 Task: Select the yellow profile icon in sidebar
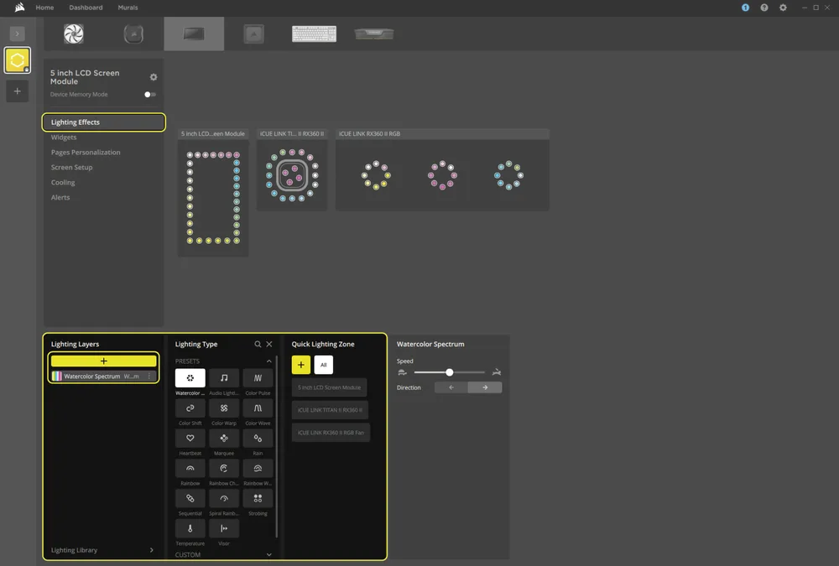tap(17, 60)
